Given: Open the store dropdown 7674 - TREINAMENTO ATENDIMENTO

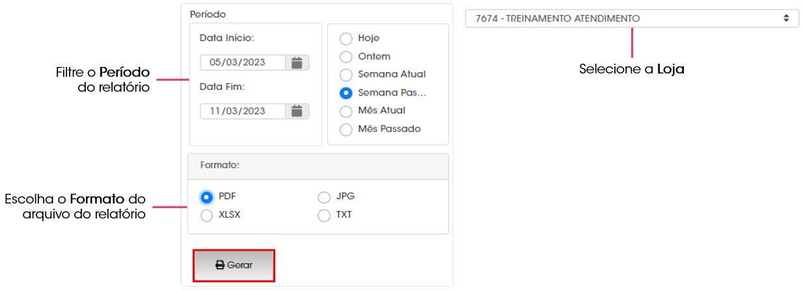Looking at the screenshot, I should [632, 18].
